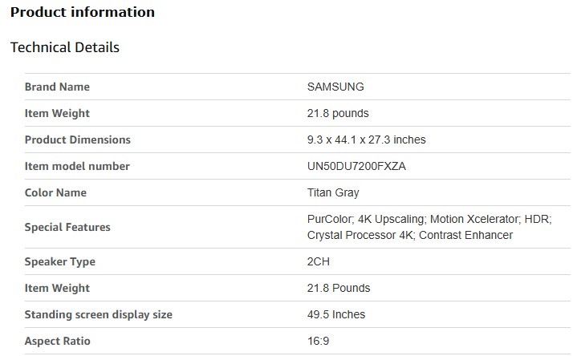The width and height of the screenshot is (573, 356).
Task: Select the 9.3 x 44.1 x 27.3 inches value
Action: tap(366, 140)
